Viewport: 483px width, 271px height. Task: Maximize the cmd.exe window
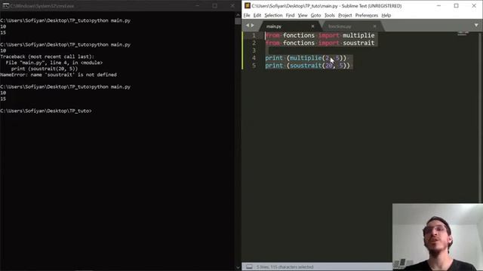214,6
